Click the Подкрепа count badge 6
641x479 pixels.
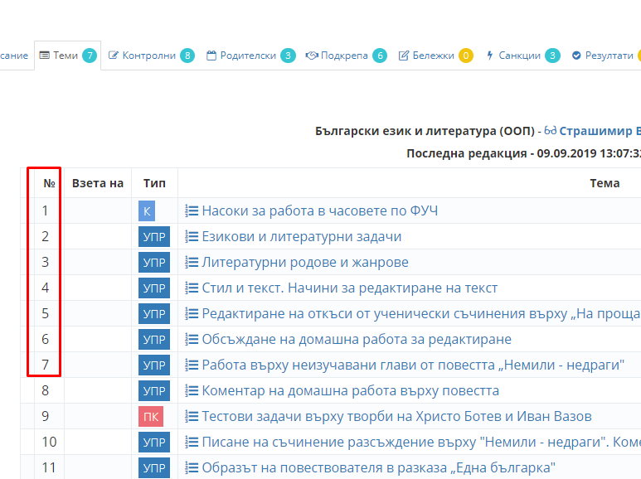(x=380, y=56)
